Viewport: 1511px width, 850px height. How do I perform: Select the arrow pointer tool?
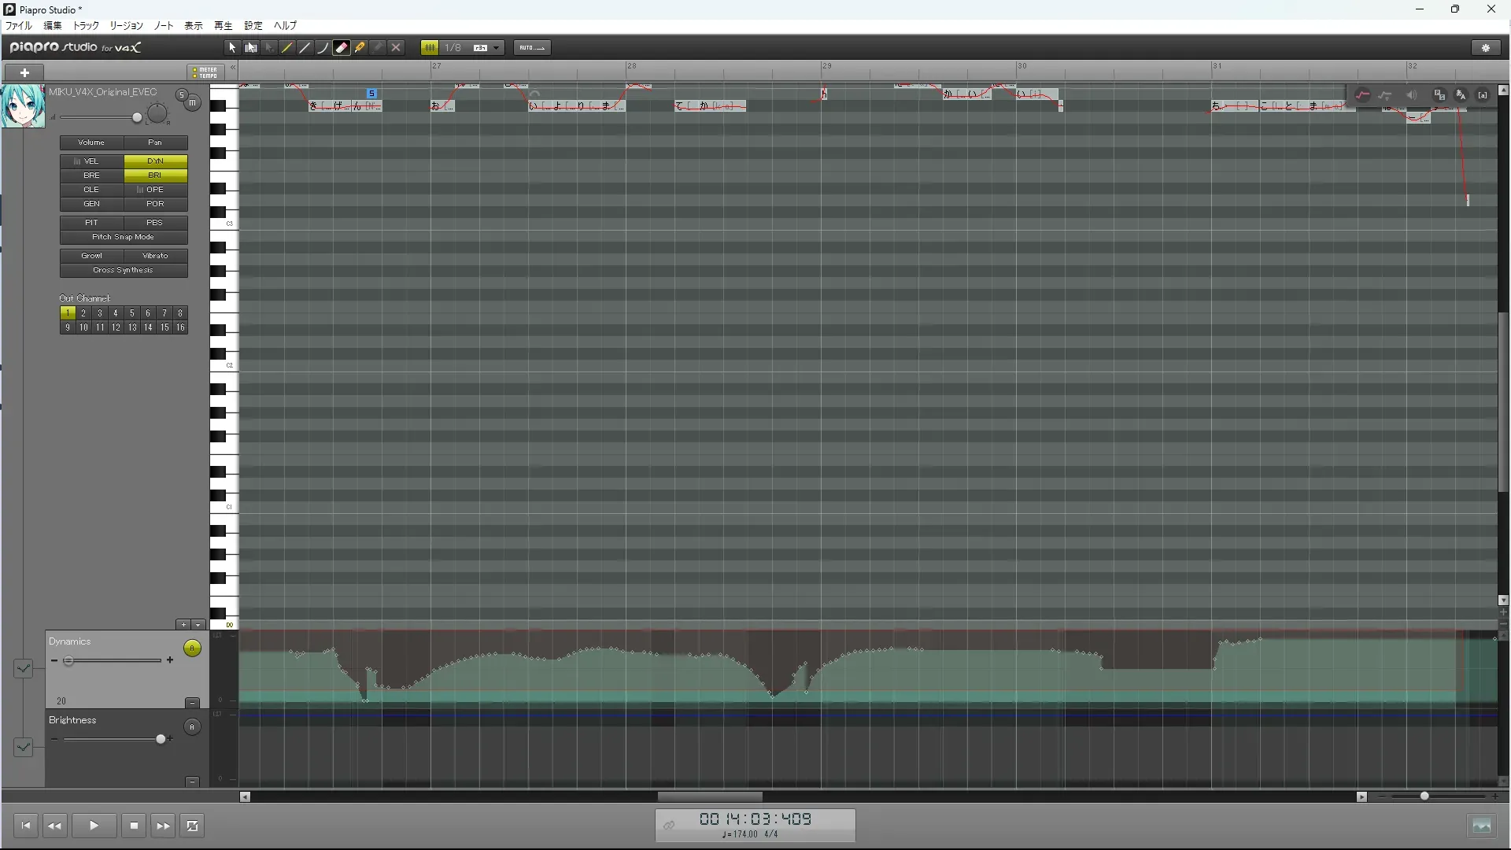(x=232, y=48)
